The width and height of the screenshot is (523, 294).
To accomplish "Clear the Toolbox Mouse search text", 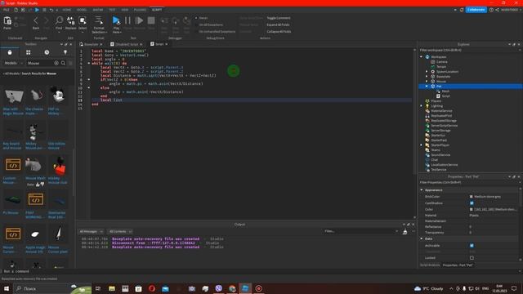I will click(56, 63).
